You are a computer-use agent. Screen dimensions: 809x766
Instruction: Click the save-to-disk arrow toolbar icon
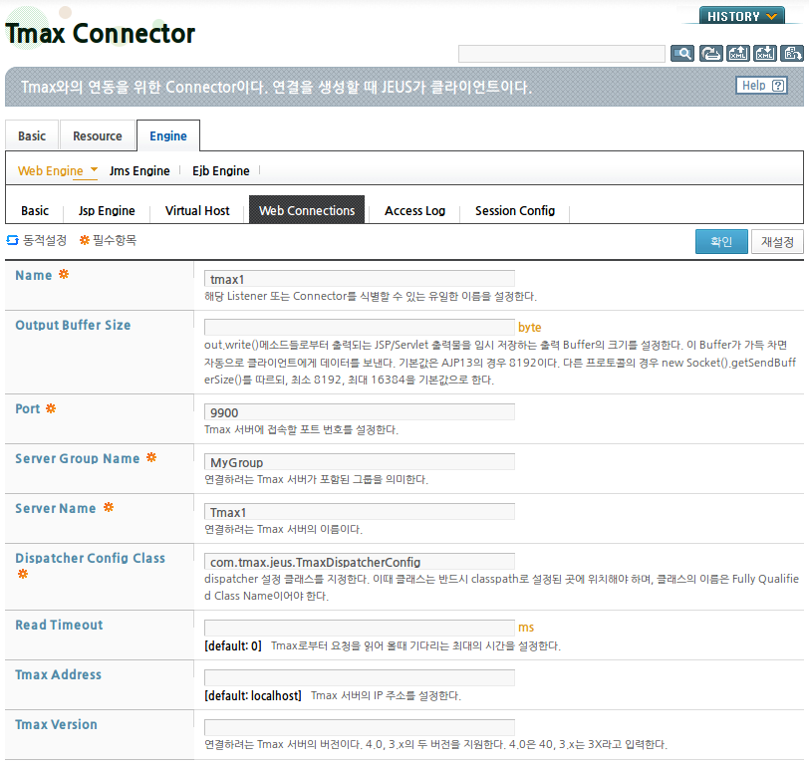click(x=710, y=53)
